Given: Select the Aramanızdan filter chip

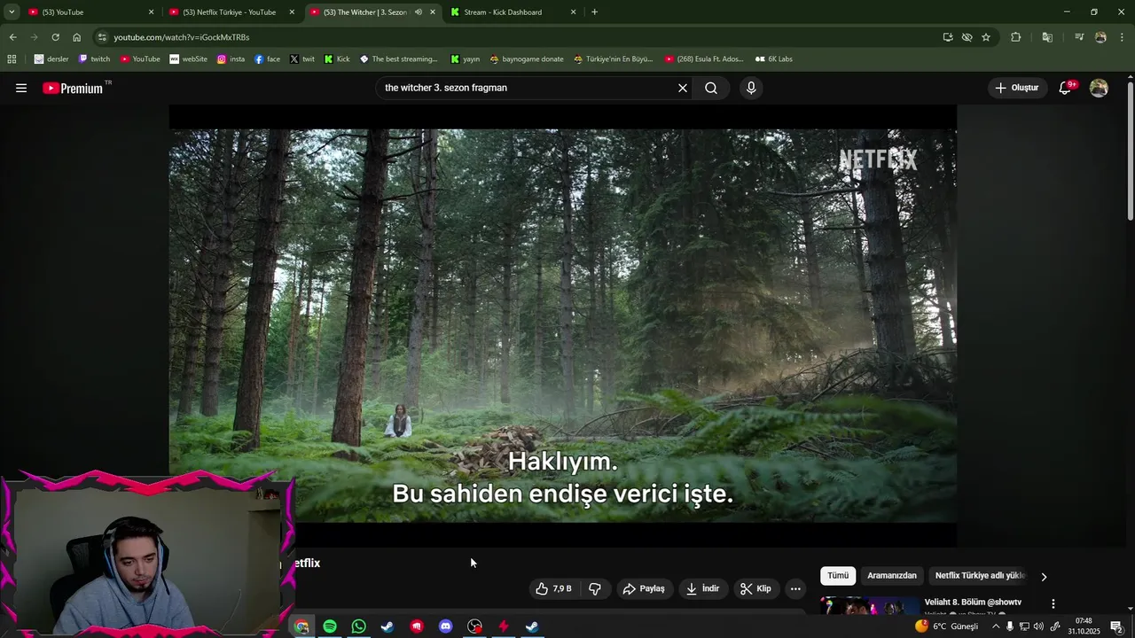Looking at the screenshot, I should [892, 576].
